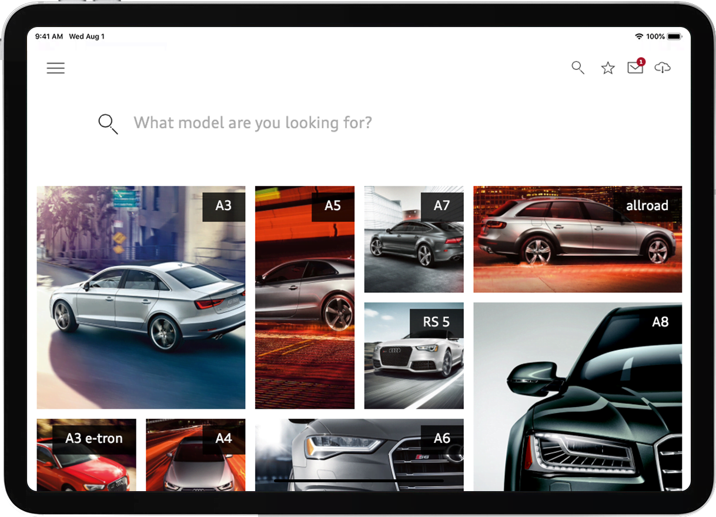Open the A3 model tile

coord(141,298)
